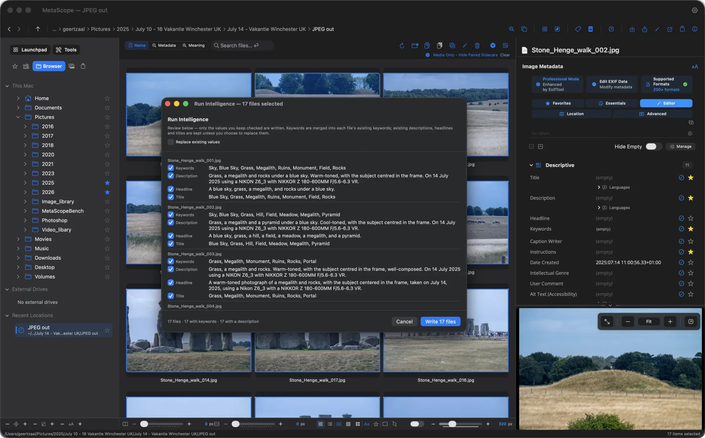Click the star icon next to Headline
This screenshot has height=438, width=705.
(x=690, y=218)
